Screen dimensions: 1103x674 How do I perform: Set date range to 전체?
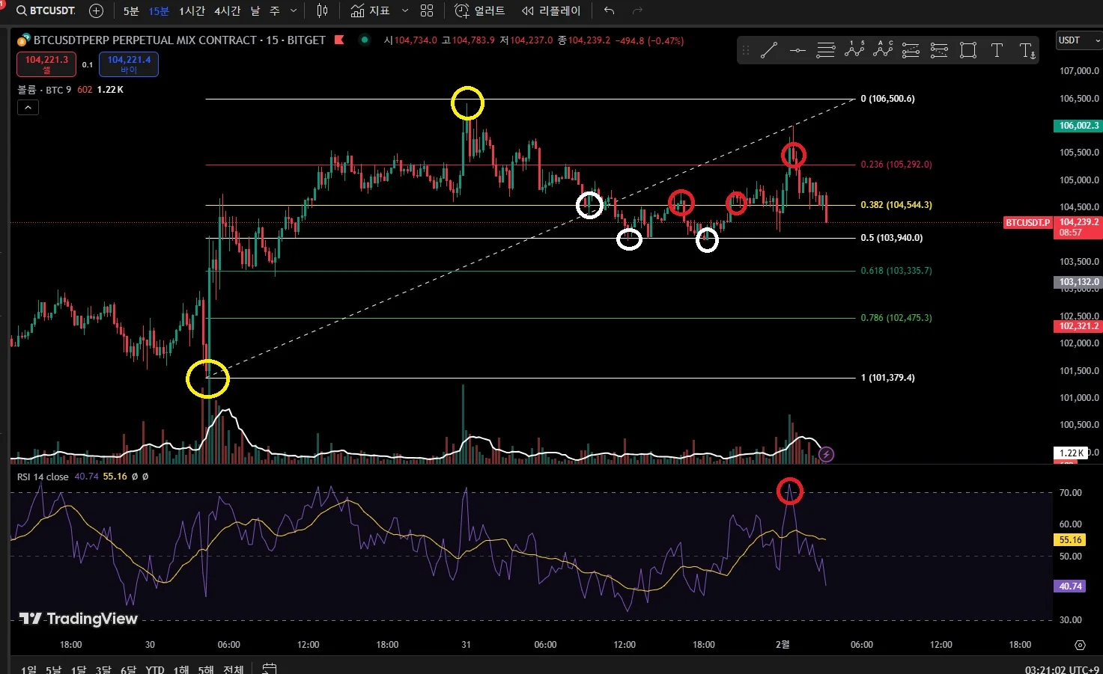[233, 669]
